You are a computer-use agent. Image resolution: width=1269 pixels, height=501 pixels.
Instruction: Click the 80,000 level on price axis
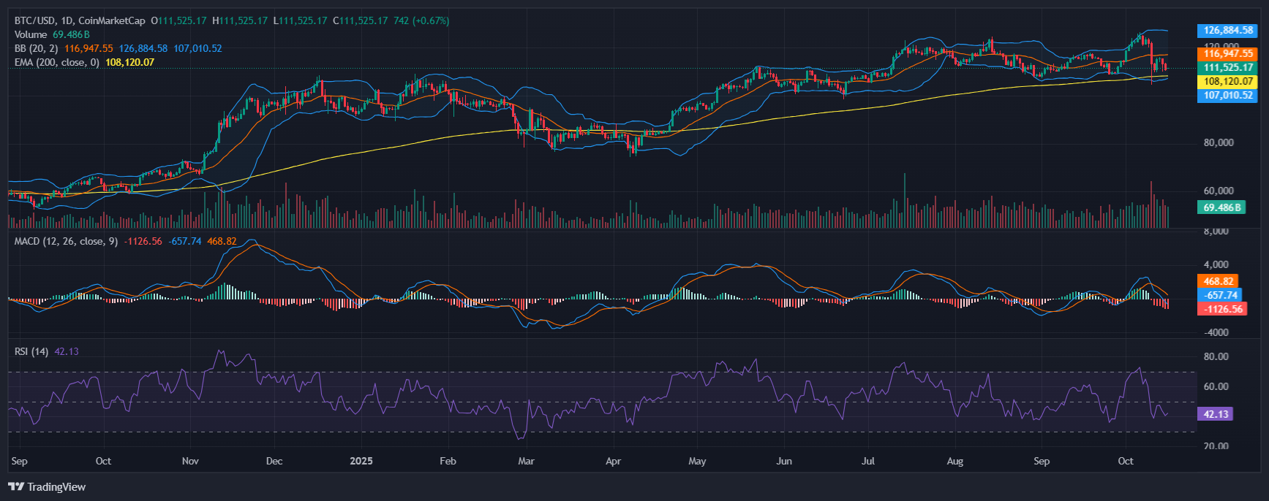click(x=1218, y=142)
